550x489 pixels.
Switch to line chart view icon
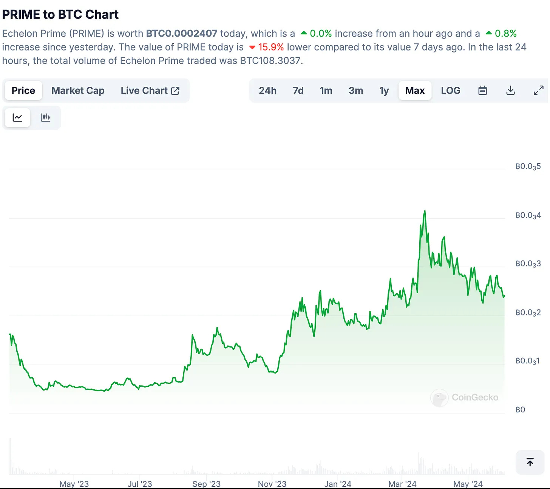coord(17,117)
